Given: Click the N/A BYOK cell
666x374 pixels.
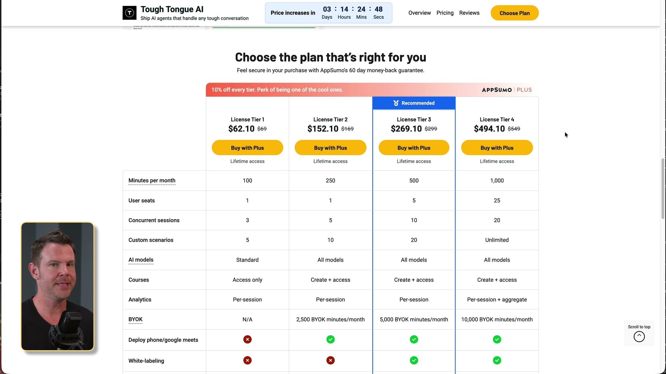Looking at the screenshot, I should 247,319.
